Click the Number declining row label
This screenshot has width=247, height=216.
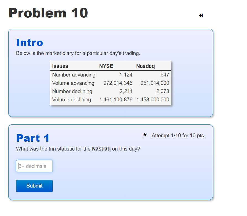coord(72,91)
